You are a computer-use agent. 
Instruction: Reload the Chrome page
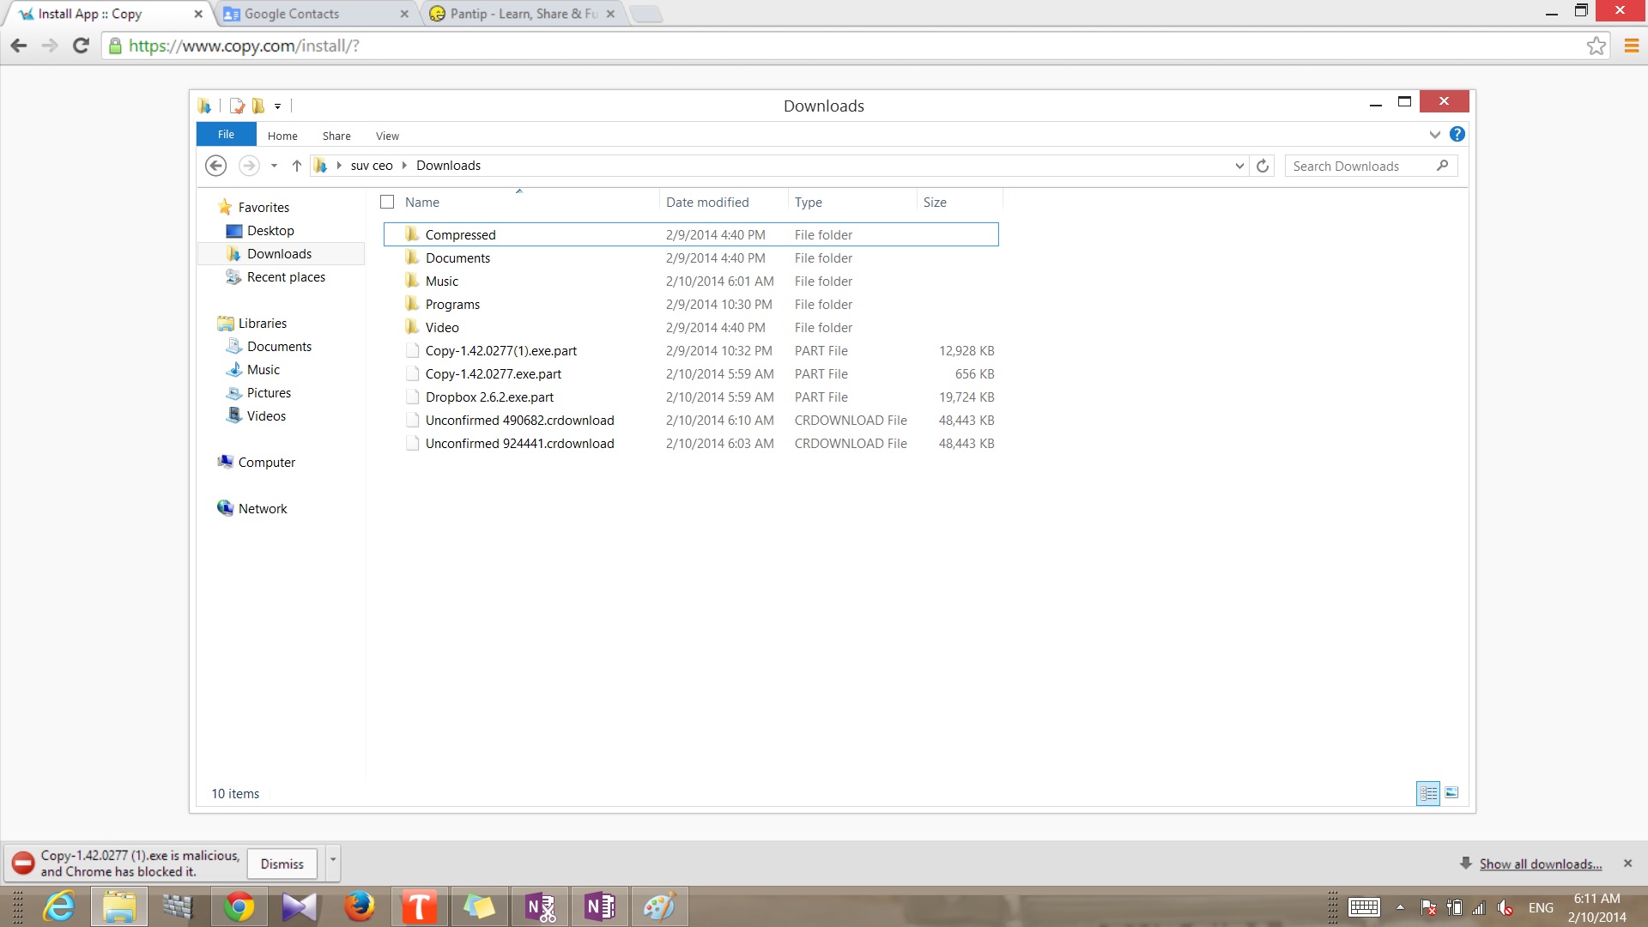pos(81,45)
